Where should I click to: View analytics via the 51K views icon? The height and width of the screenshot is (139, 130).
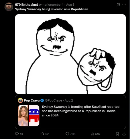[x=92, y=134]
